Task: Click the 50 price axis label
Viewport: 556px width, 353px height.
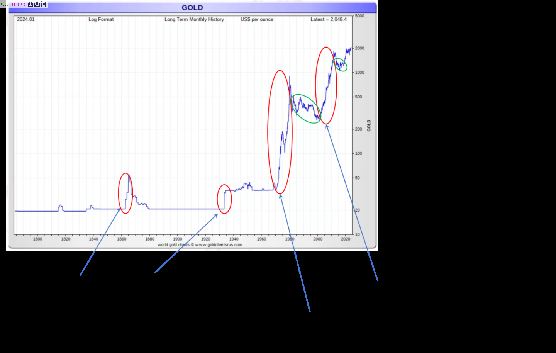Action: point(357,178)
